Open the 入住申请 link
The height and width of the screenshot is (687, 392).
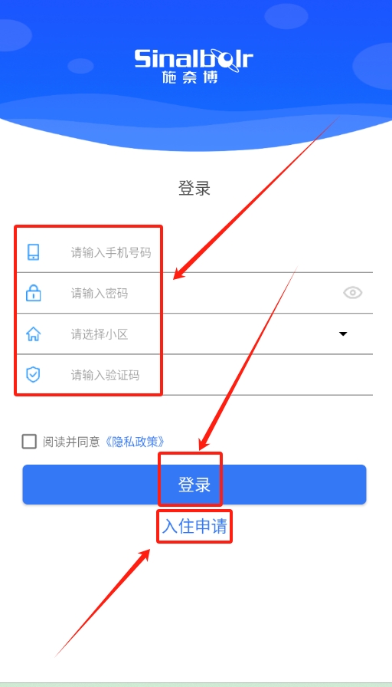(x=194, y=526)
